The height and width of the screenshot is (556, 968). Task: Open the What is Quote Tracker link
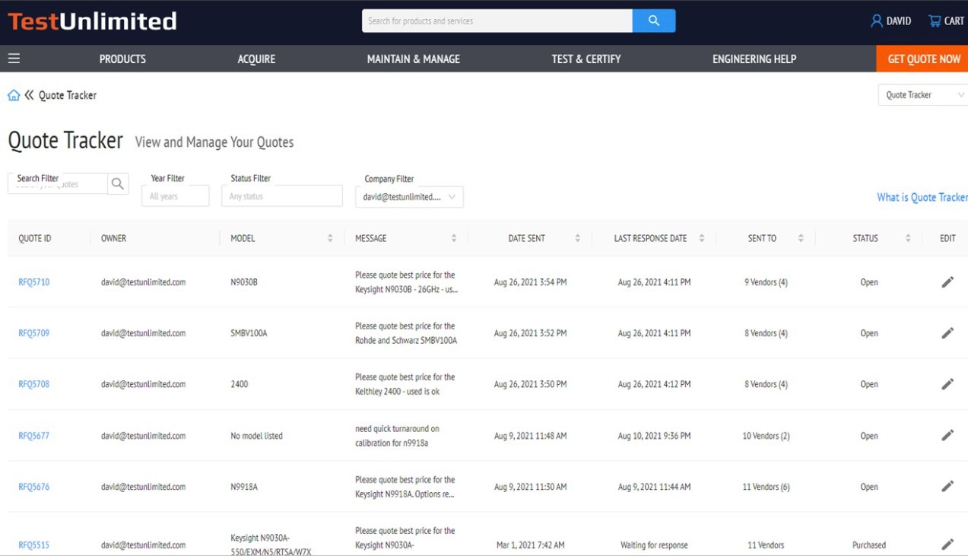922,197
